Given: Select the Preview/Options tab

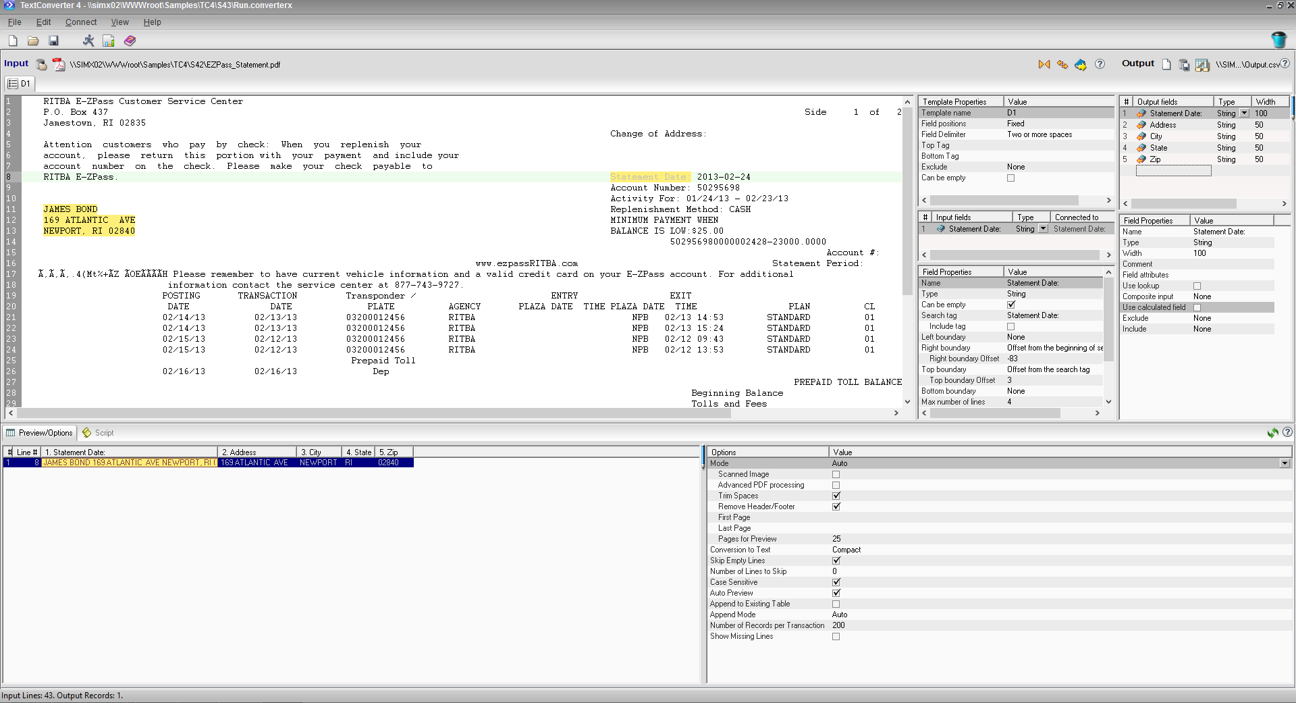Looking at the screenshot, I should click(40, 433).
